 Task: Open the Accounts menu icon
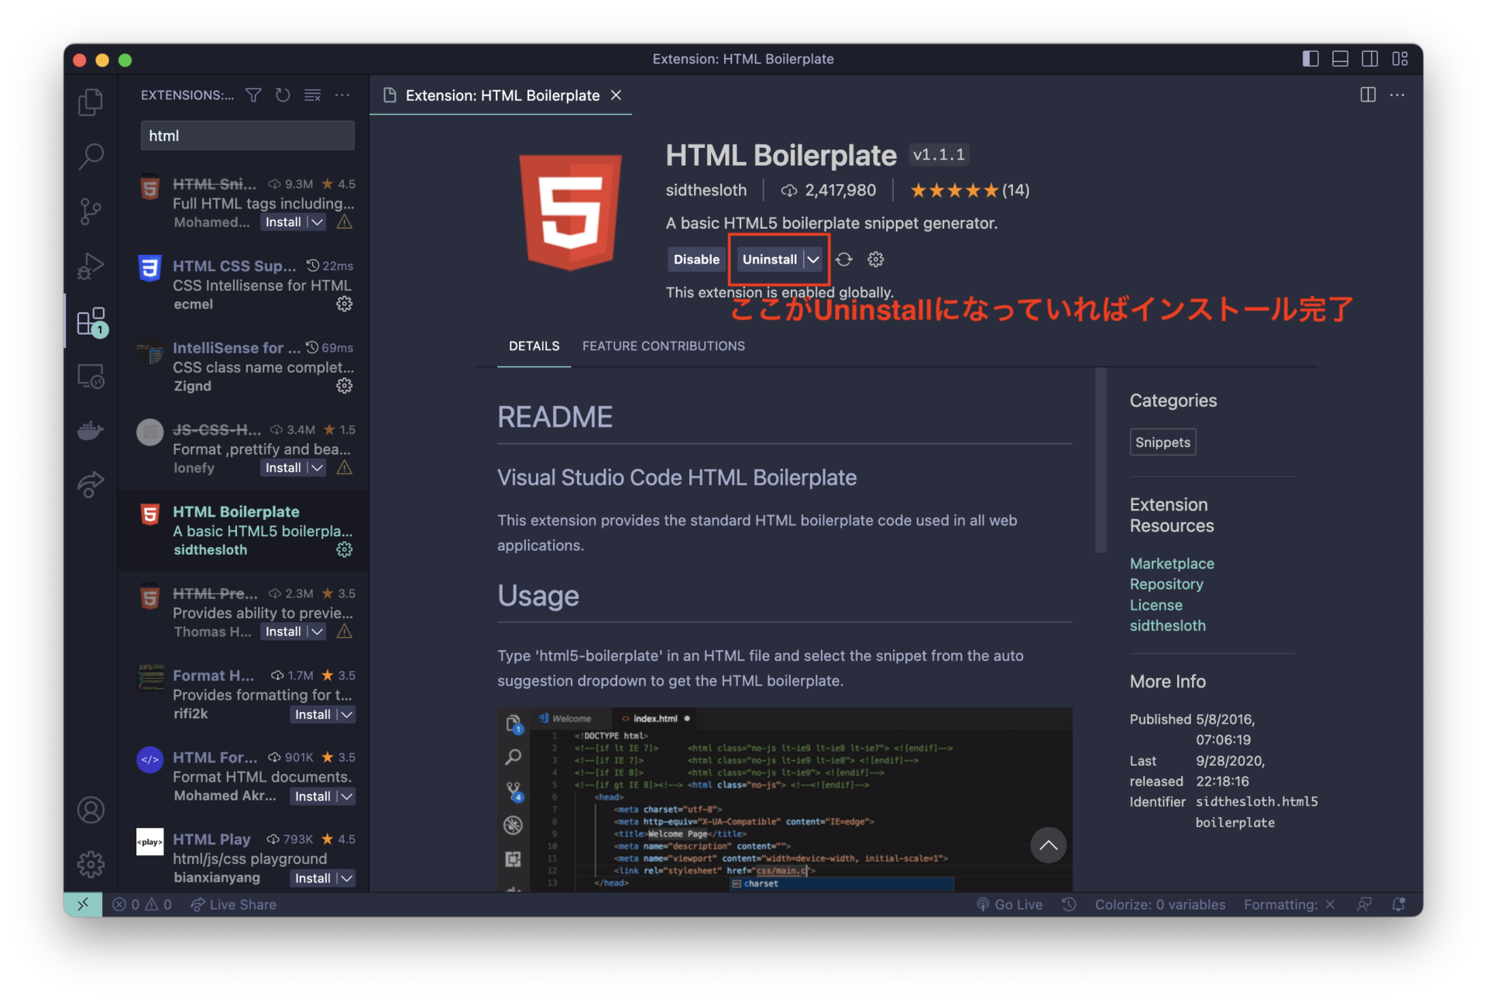[91, 810]
